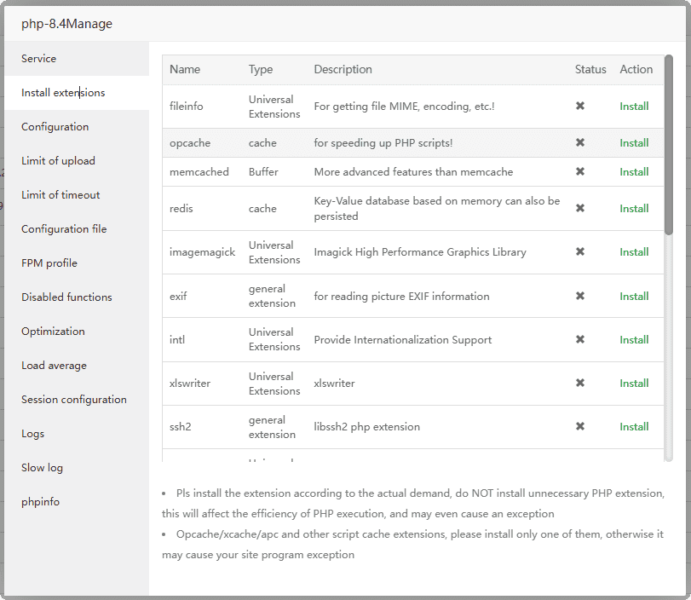This screenshot has width=691, height=600.
Task: Go to the FPM profile section
Action: tap(49, 263)
